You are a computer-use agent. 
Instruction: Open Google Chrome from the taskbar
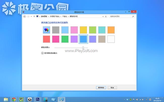point(14,99)
